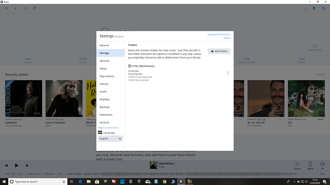
Task: Open the About link in Settings
Action: tap(227, 38)
